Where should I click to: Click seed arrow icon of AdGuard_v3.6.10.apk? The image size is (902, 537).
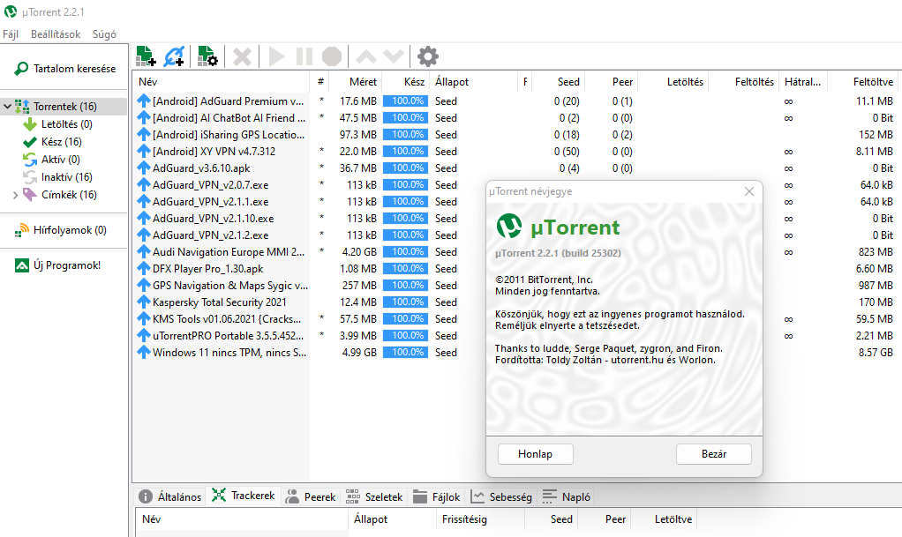pos(143,168)
